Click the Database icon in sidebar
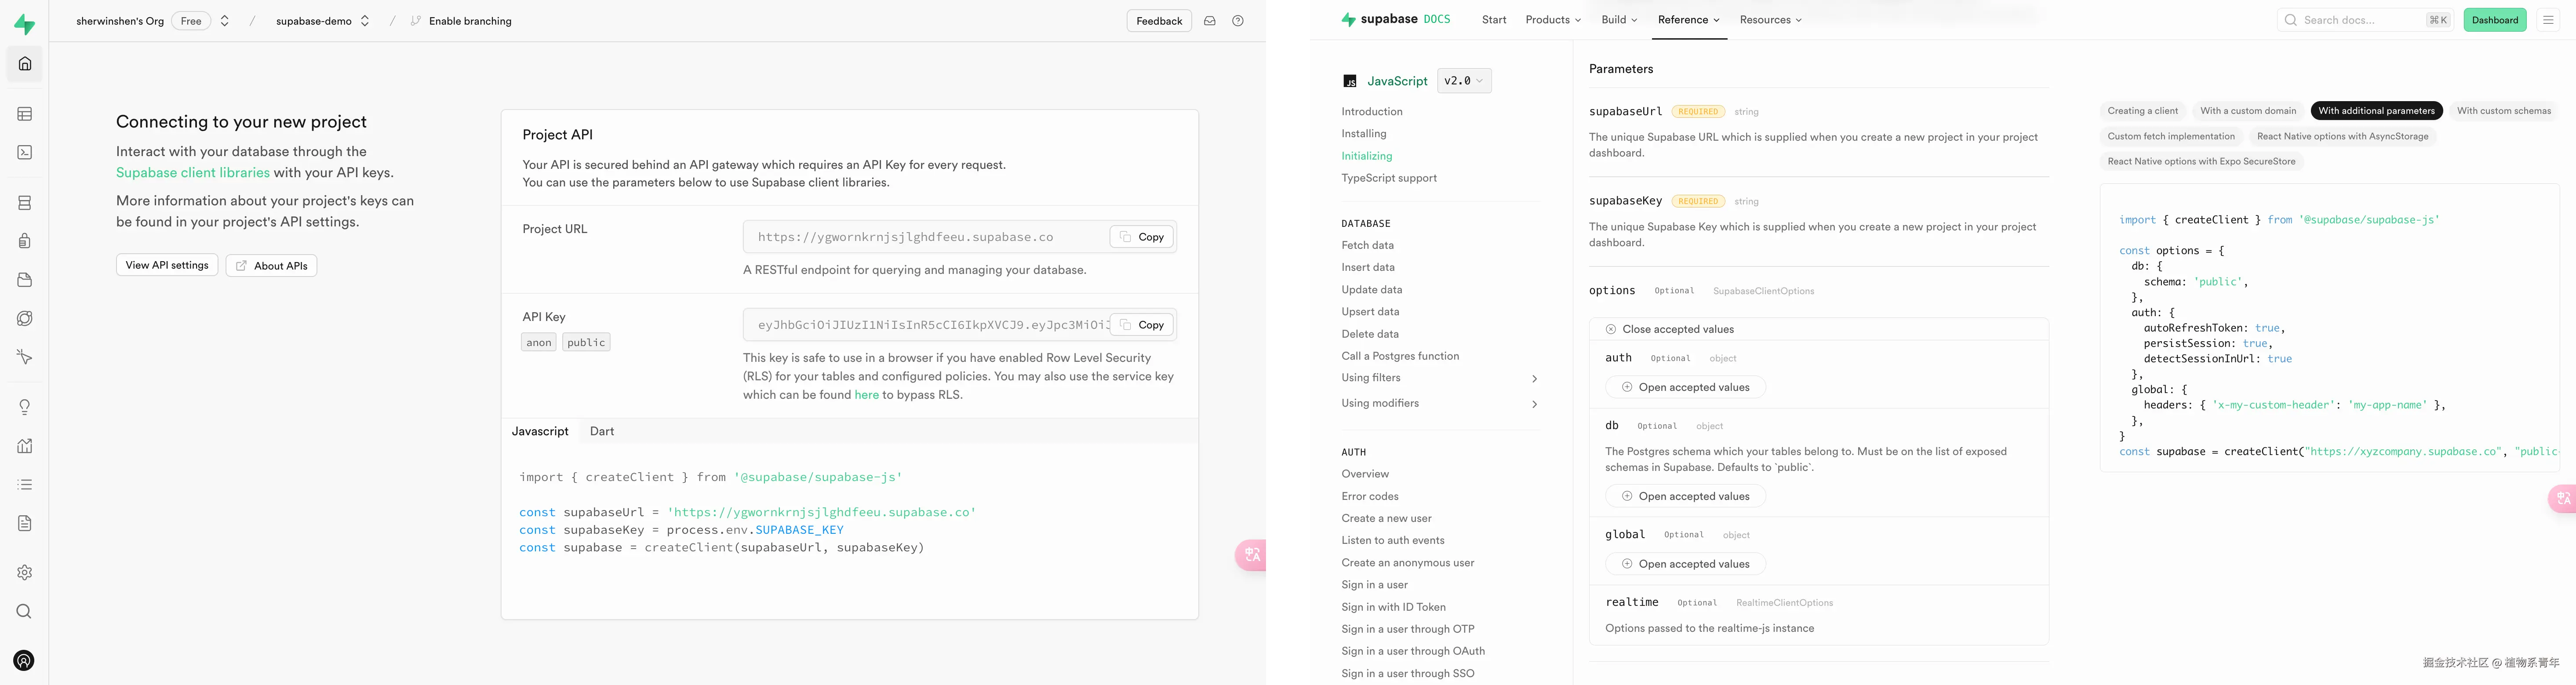 [25, 203]
